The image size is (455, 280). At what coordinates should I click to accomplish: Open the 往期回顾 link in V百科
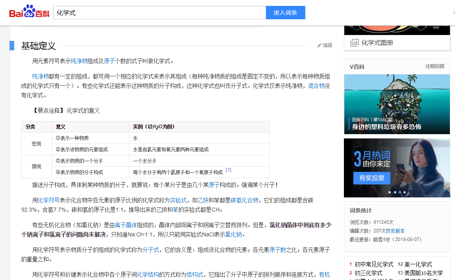tap(435, 66)
